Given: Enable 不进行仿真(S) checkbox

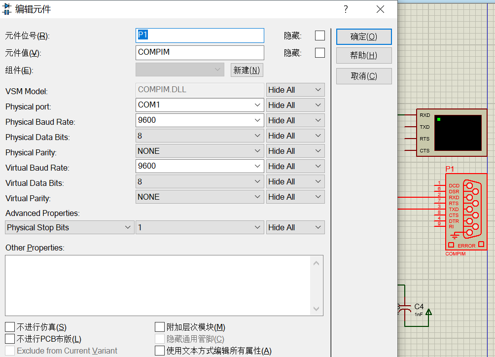Looking at the screenshot, I should click(10, 327).
